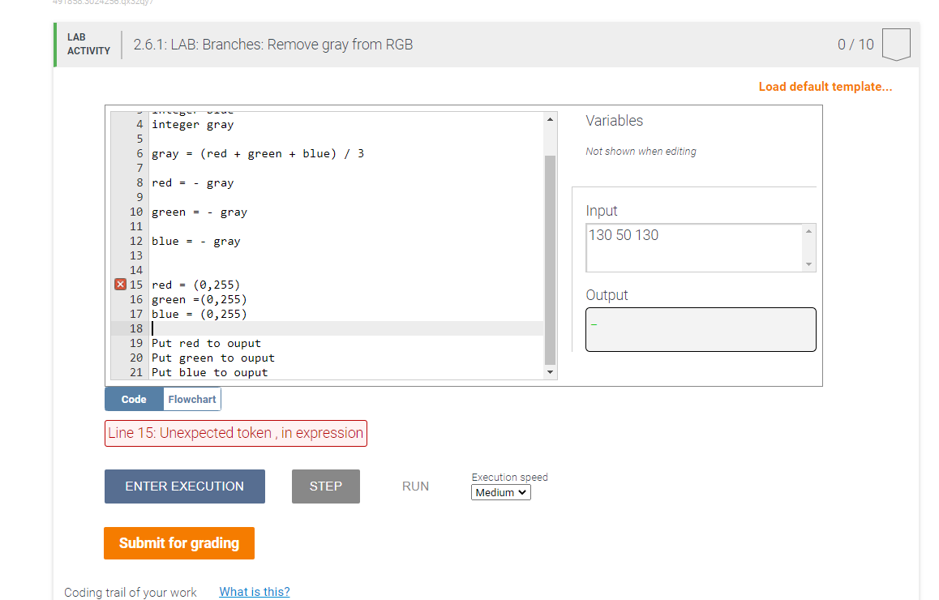Open the What is this? link
Screen dimensions: 939x600
click(x=254, y=591)
